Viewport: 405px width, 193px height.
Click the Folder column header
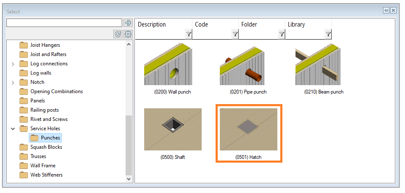(x=249, y=24)
